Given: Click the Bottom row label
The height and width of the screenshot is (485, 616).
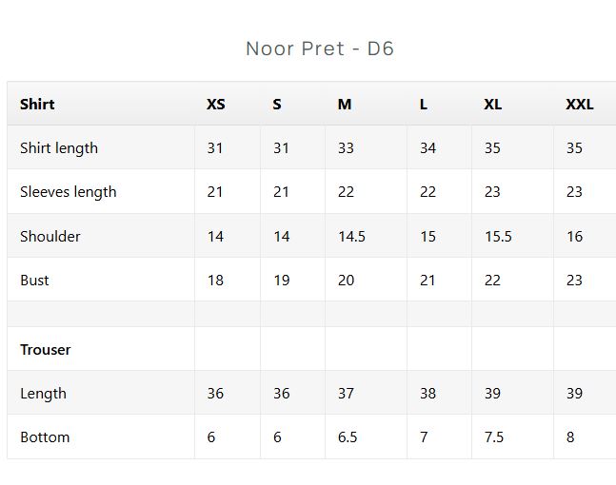Looking at the screenshot, I should click(45, 437).
